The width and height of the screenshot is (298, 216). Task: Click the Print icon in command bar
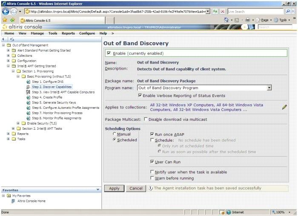pos(247,20)
